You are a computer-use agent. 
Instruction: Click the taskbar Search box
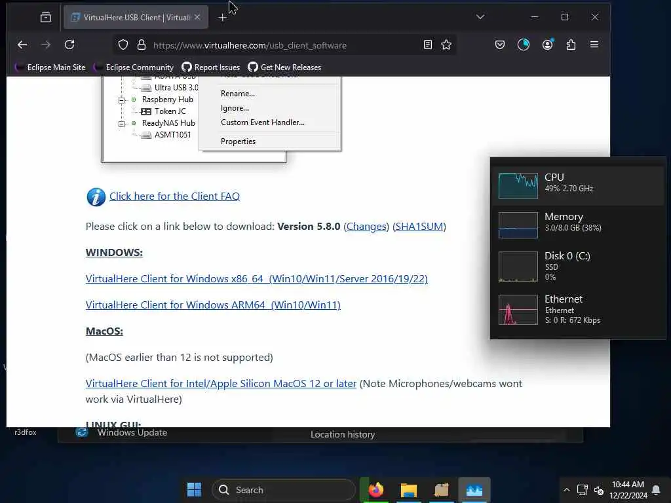(x=283, y=490)
